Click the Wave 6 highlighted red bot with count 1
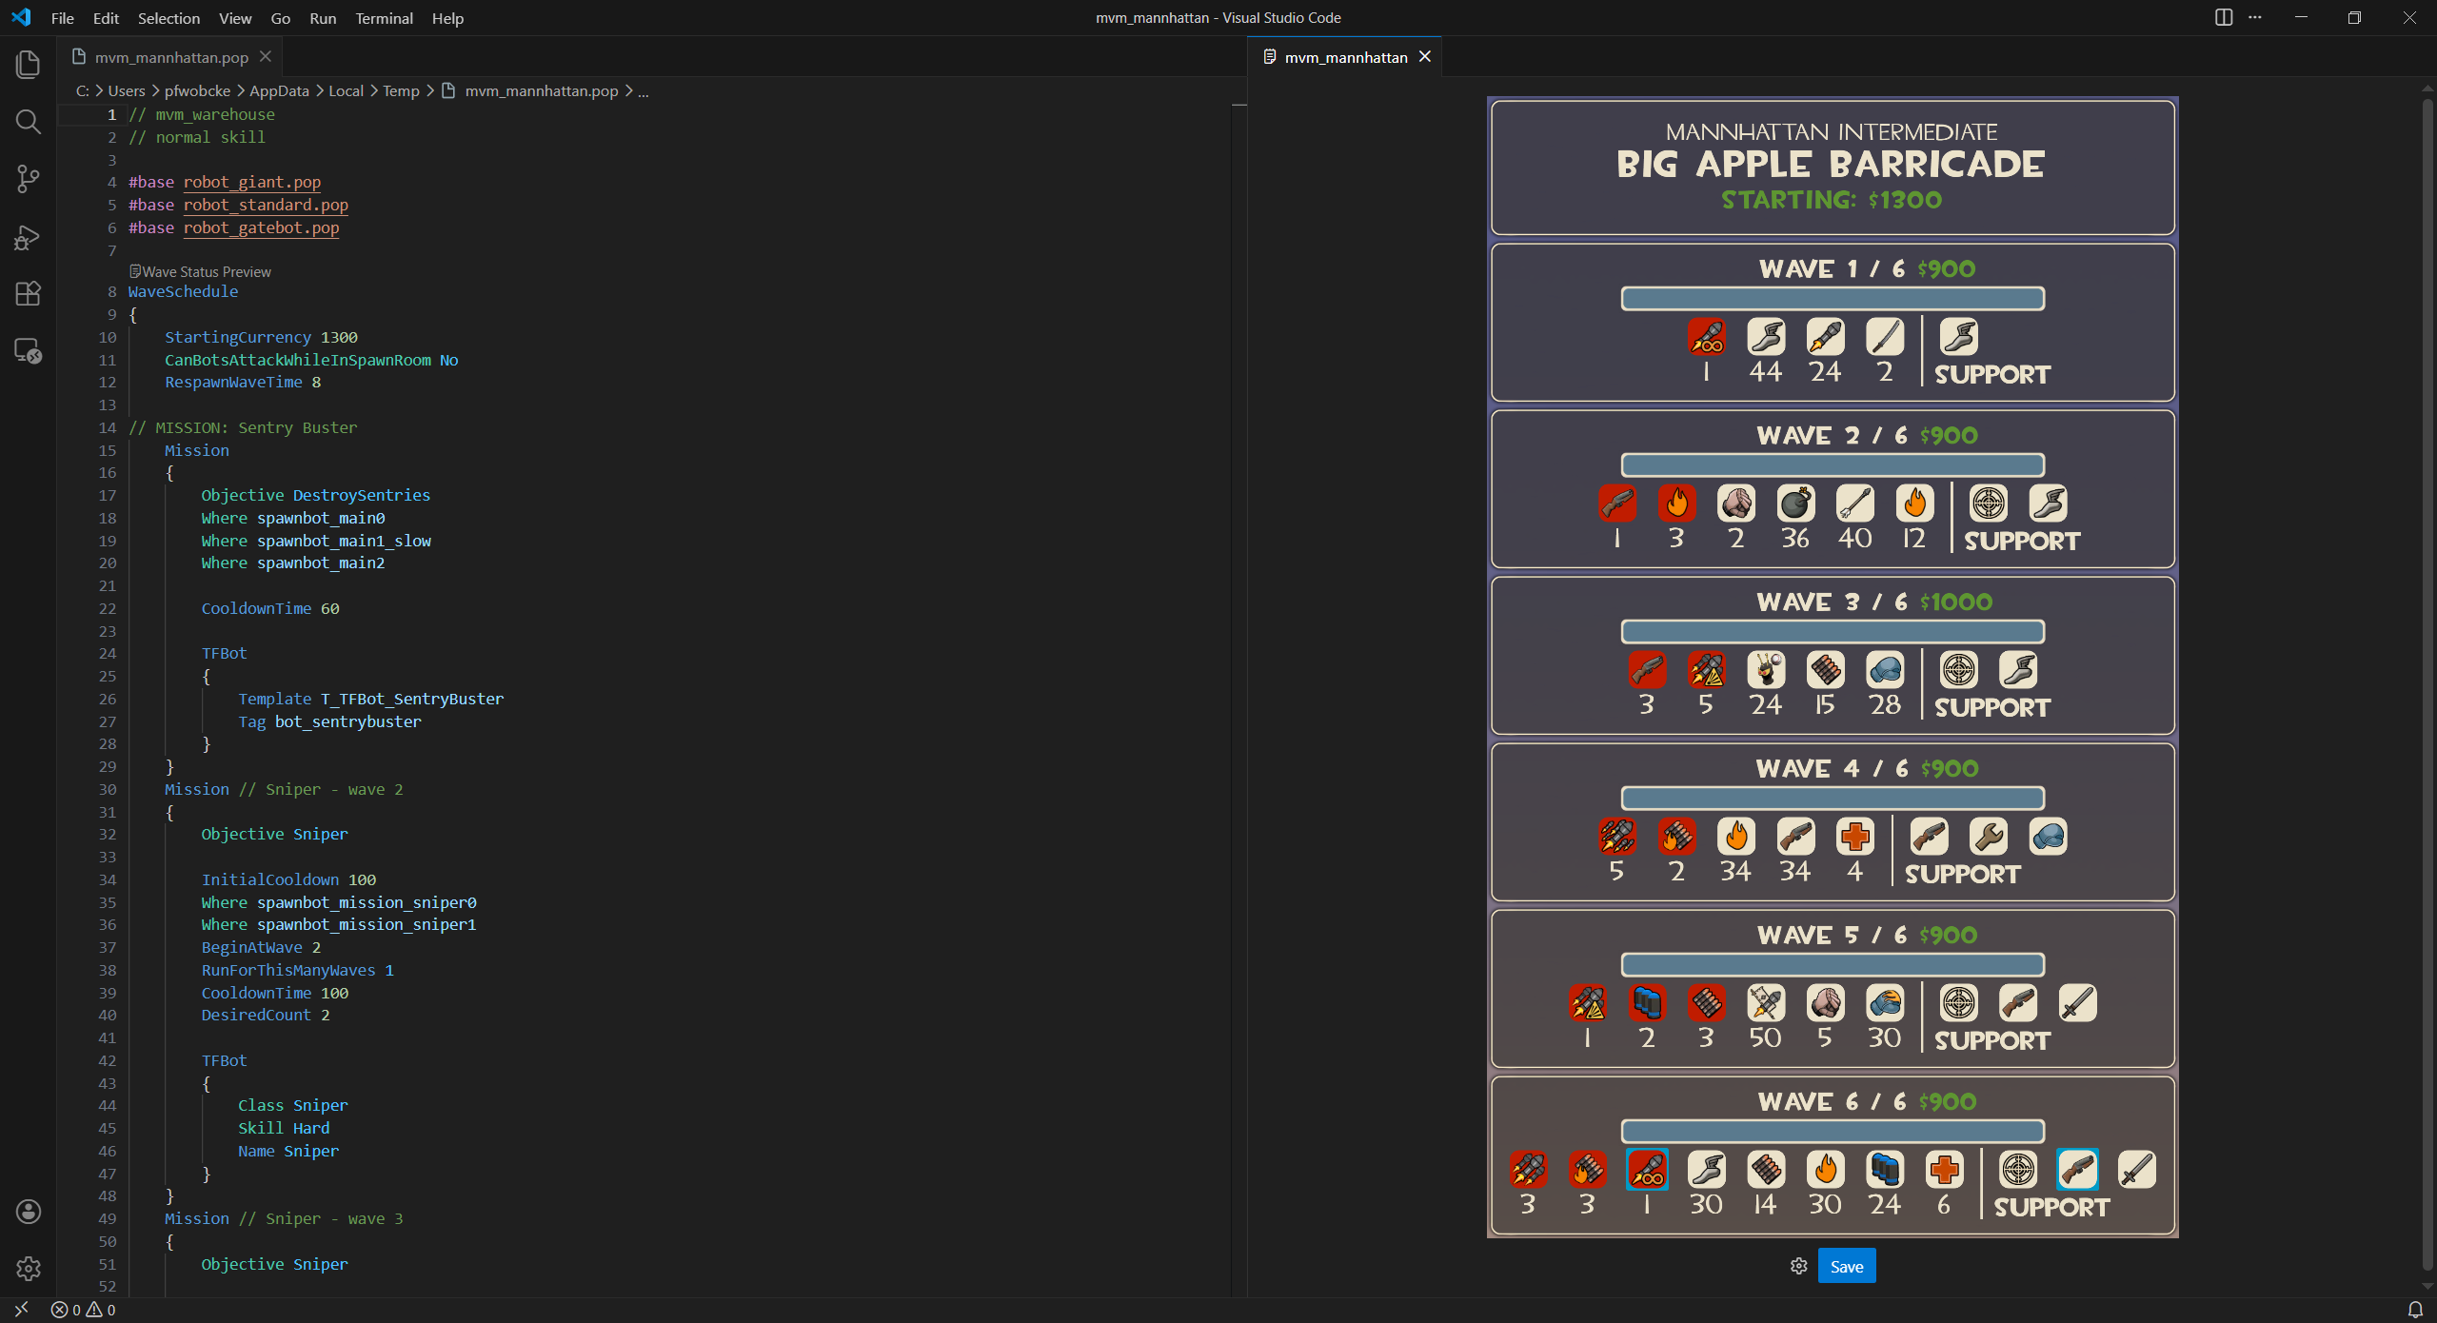 pos(1647,1170)
